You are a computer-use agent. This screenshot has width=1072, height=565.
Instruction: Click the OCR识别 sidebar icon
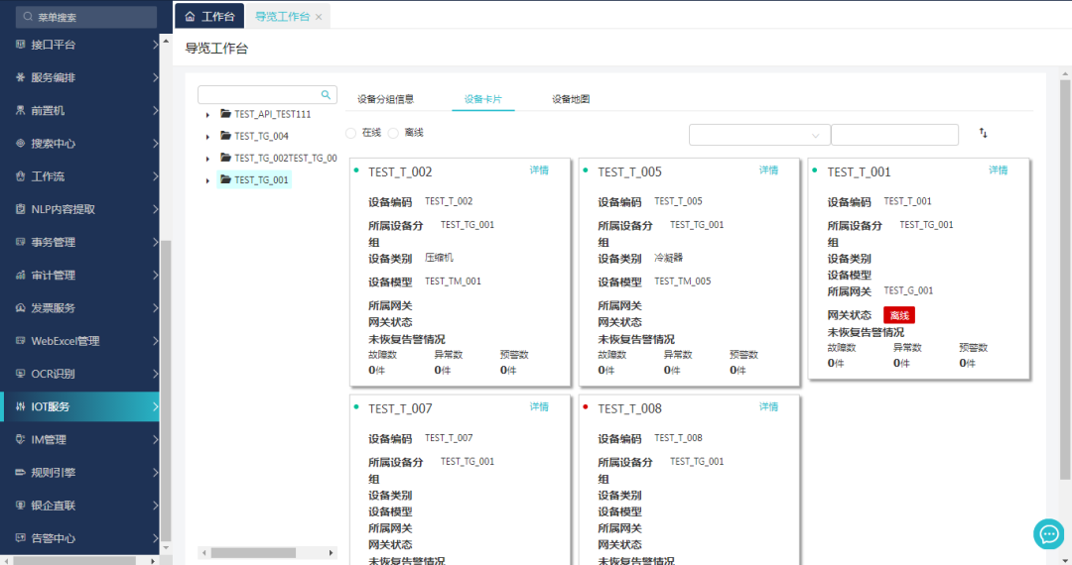coord(20,374)
